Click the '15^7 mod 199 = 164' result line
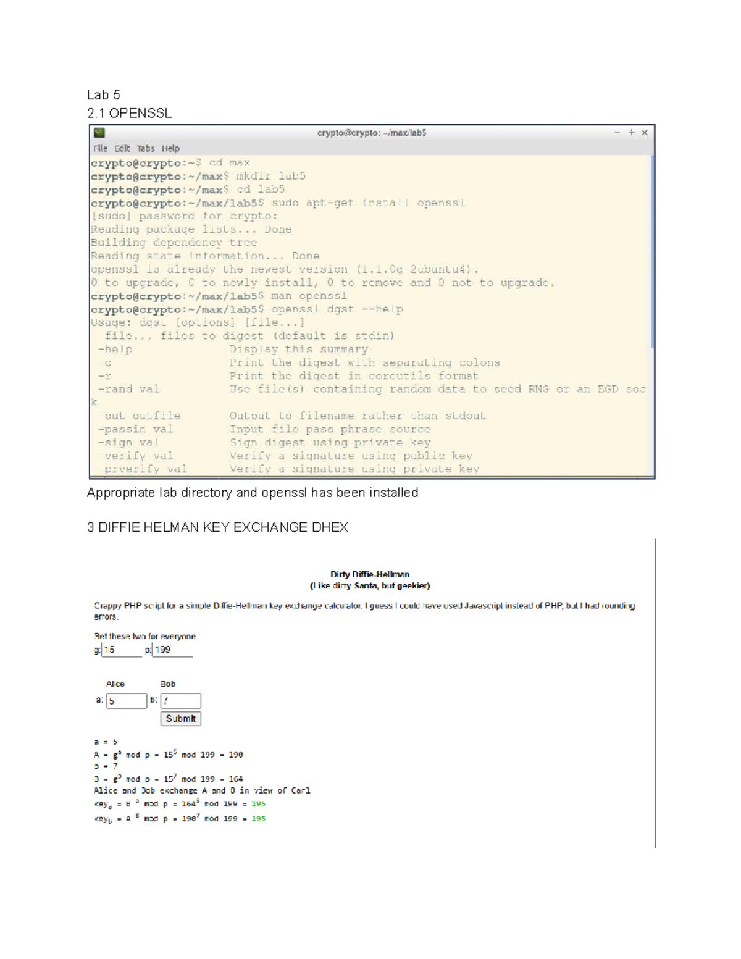The width and height of the screenshot is (741, 959). point(169,779)
